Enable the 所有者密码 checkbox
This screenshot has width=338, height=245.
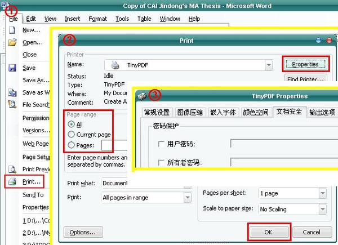[161, 162]
